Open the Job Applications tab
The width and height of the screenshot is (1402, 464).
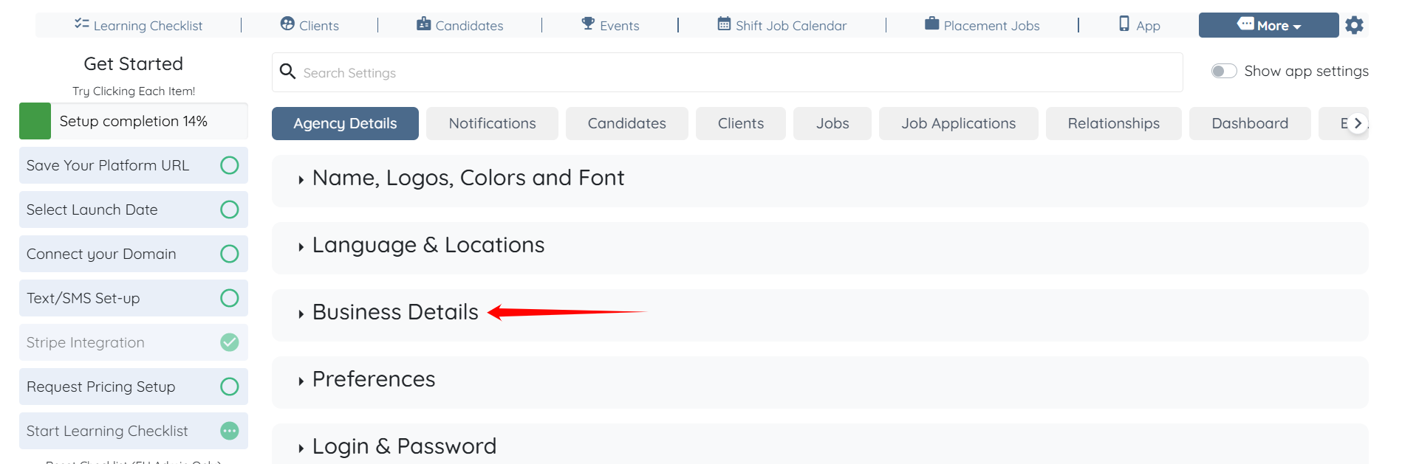click(x=958, y=123)
